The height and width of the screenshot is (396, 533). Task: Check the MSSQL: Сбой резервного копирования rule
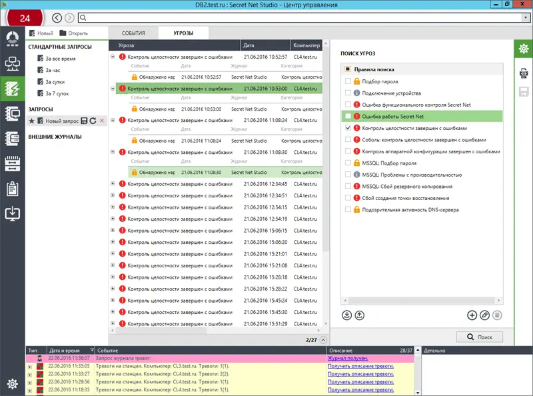click(348, 186)
